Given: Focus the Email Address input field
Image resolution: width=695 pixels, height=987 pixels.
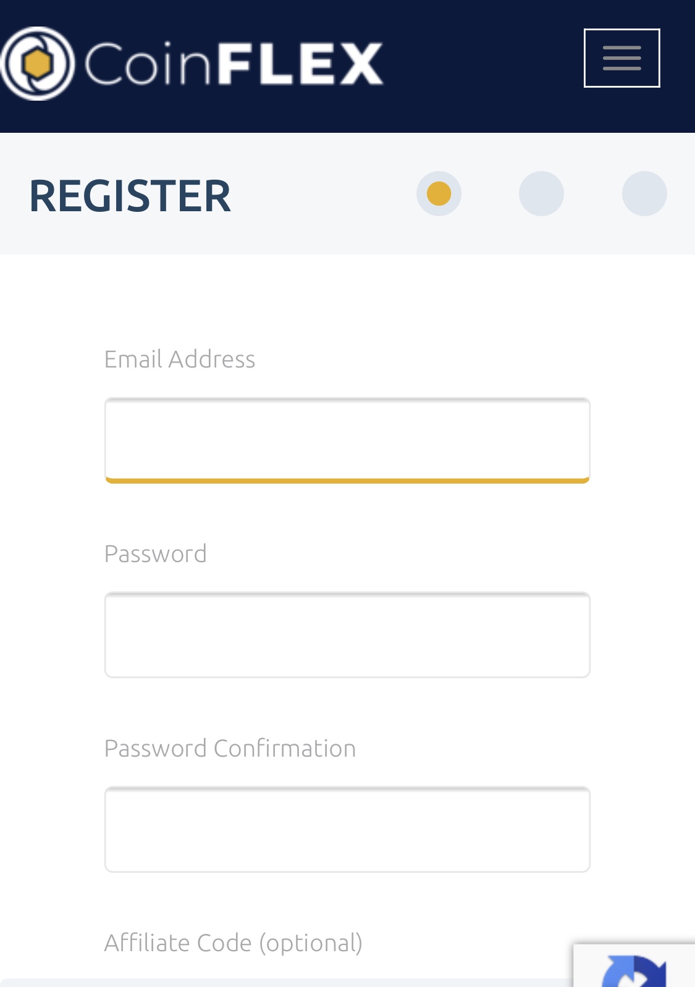Looking at the screenshot, I should pos(347,440).
